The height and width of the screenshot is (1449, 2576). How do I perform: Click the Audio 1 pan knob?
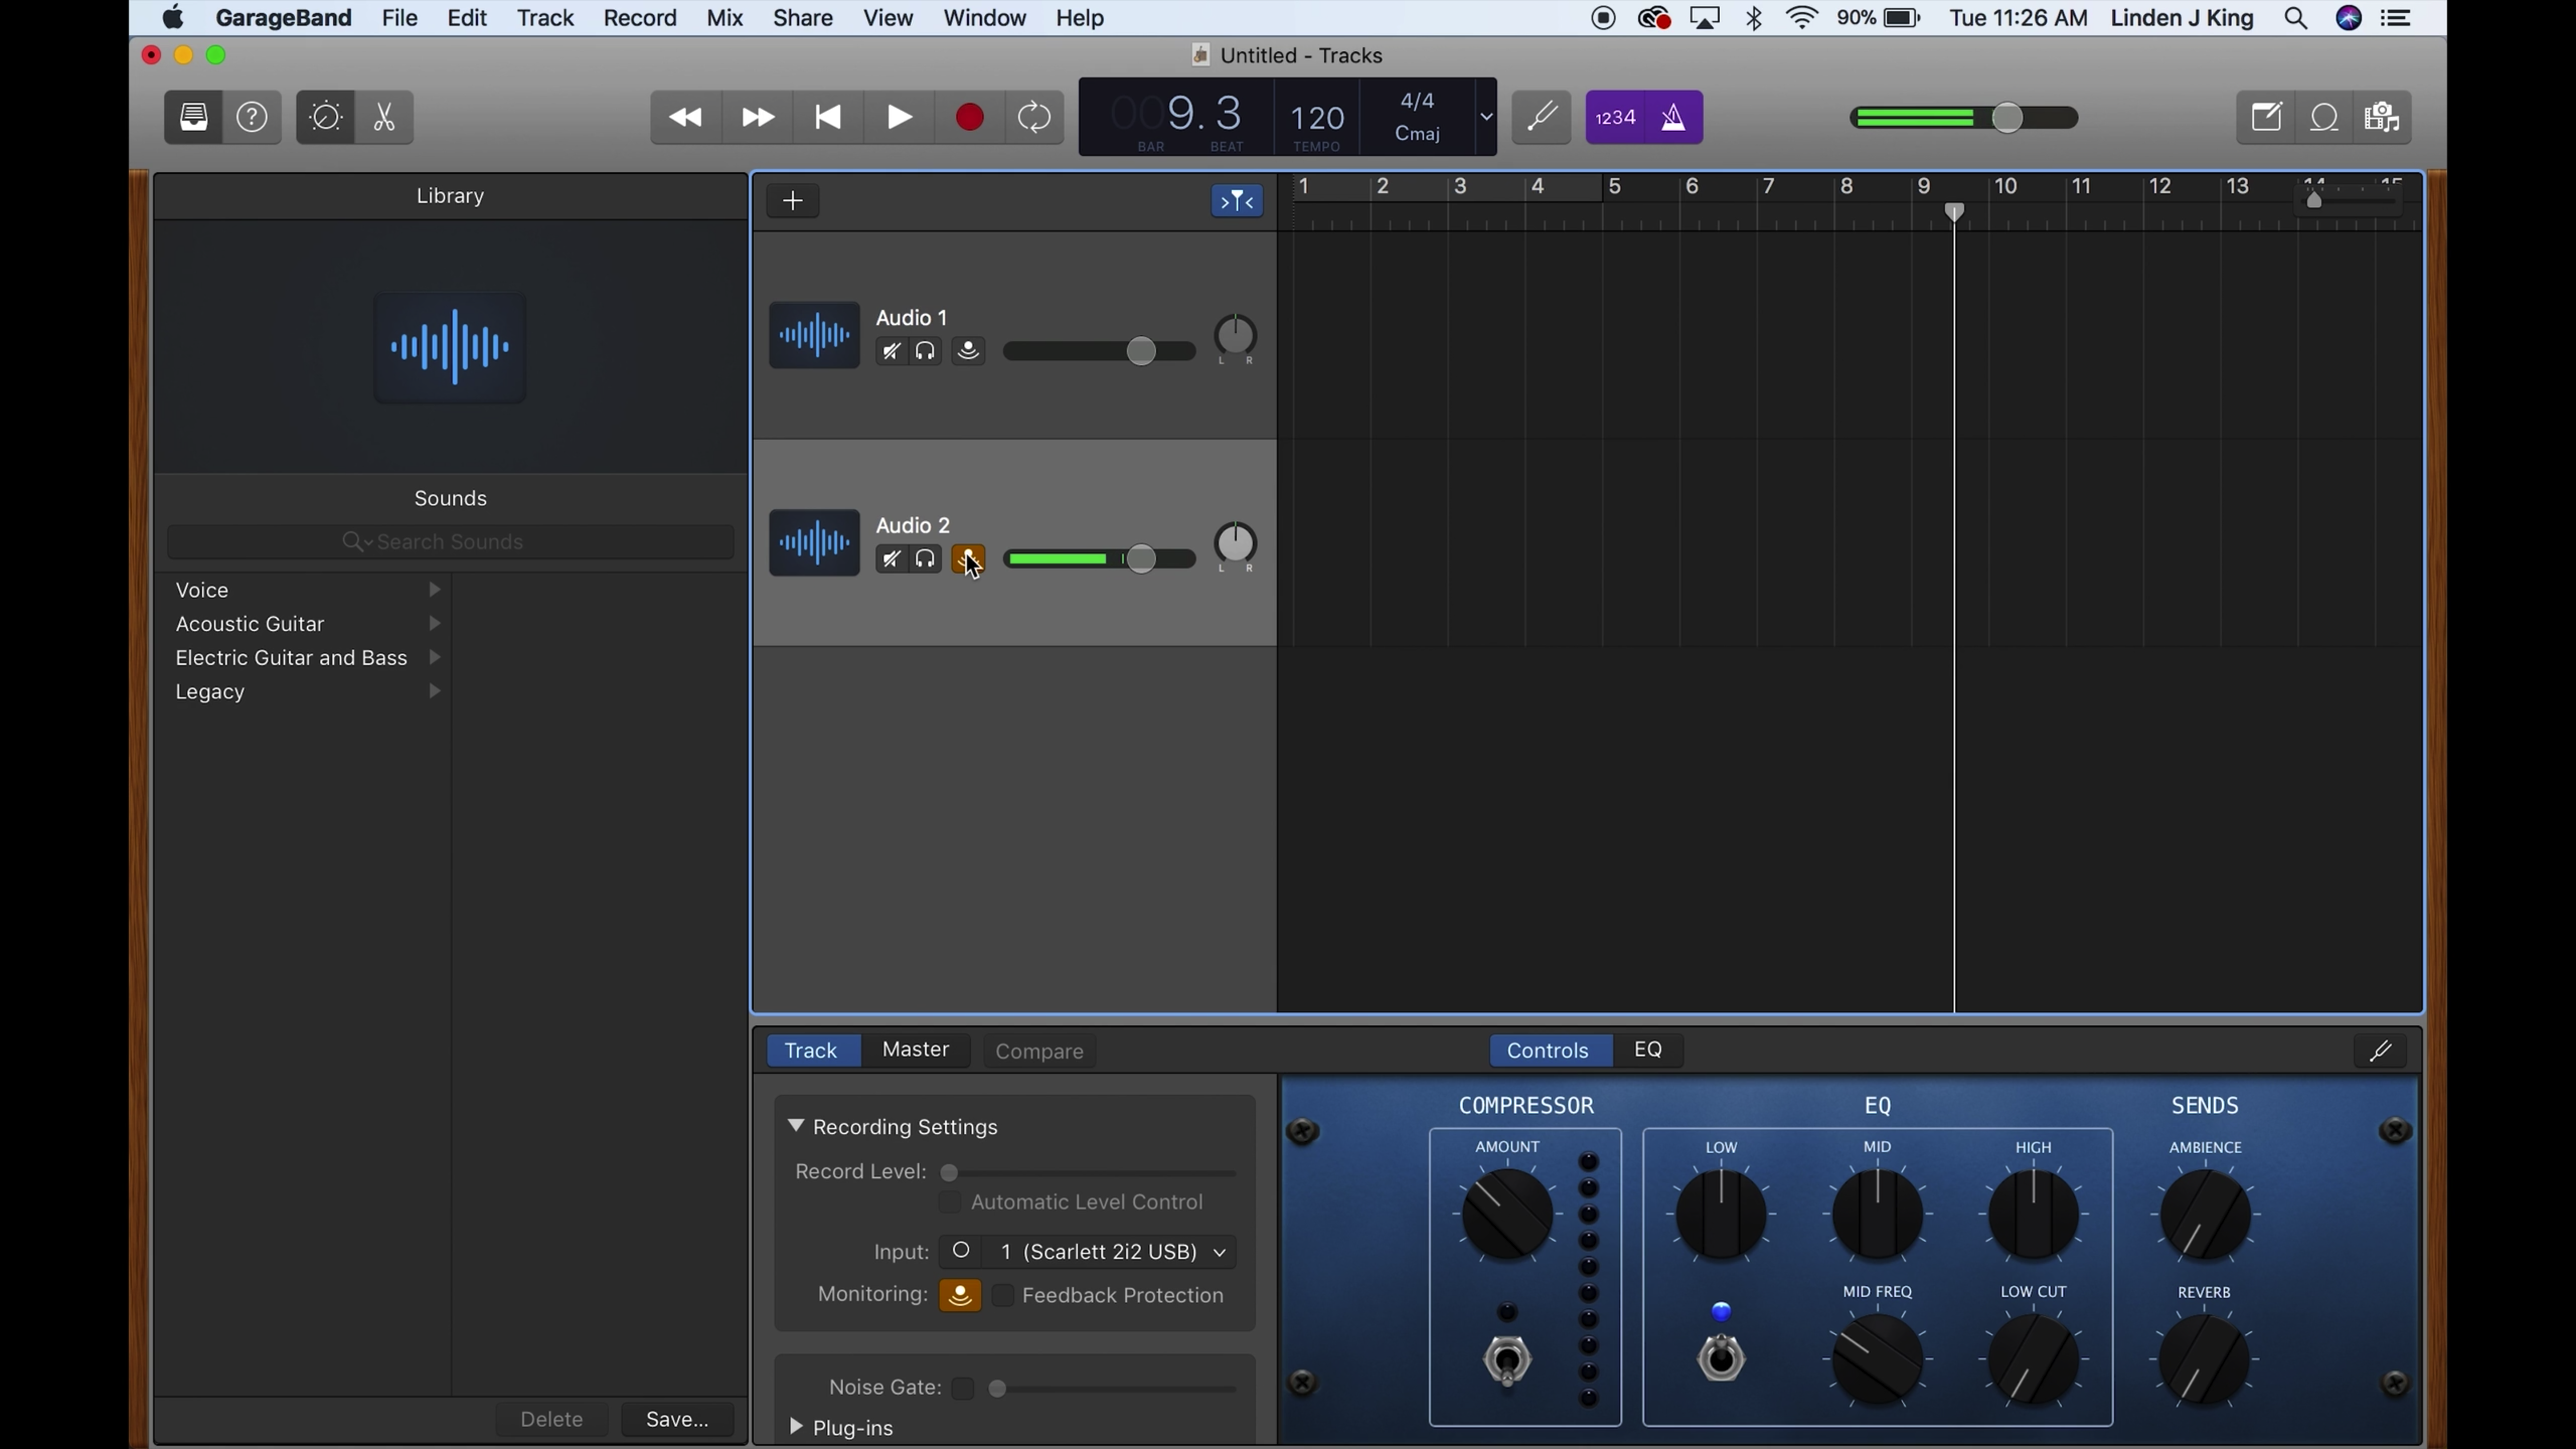(x=1236, y=336)
